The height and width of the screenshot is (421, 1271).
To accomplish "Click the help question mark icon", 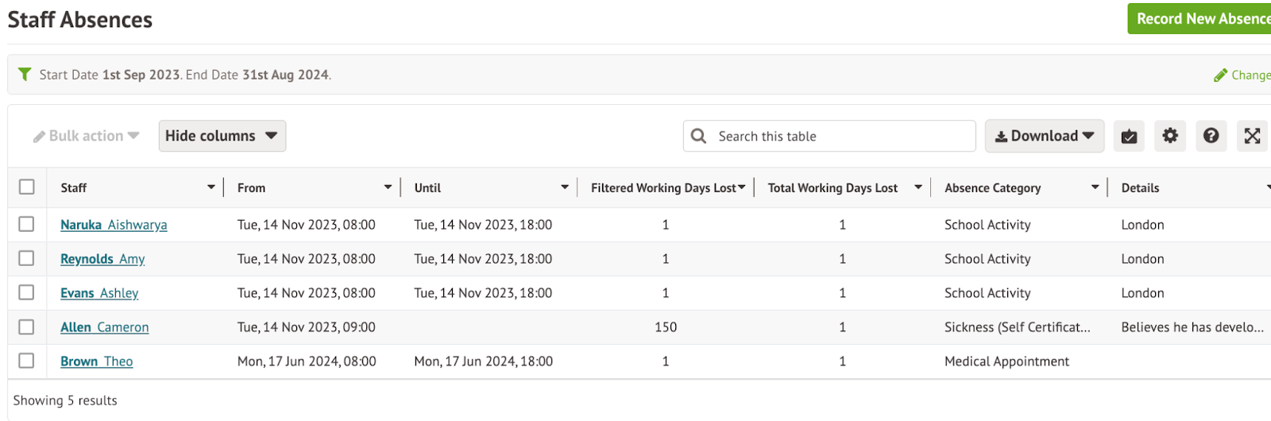I will coord(1211,136).
